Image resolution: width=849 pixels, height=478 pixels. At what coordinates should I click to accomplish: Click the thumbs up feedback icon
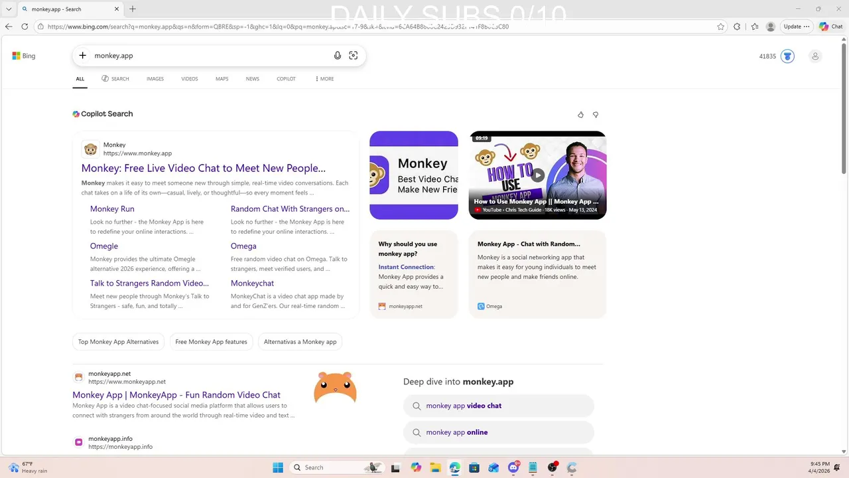click(580, 115)
